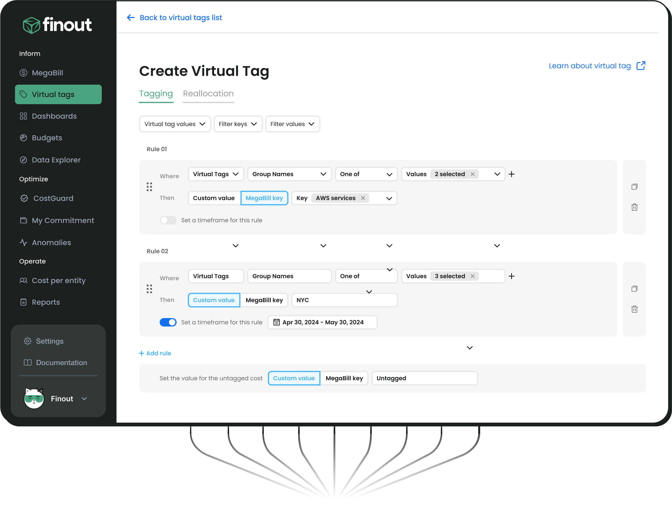This screenshot has width=672, height=507.
Task: Enable the timeframe toggle for Rule 01
Action: click(168, 220)
